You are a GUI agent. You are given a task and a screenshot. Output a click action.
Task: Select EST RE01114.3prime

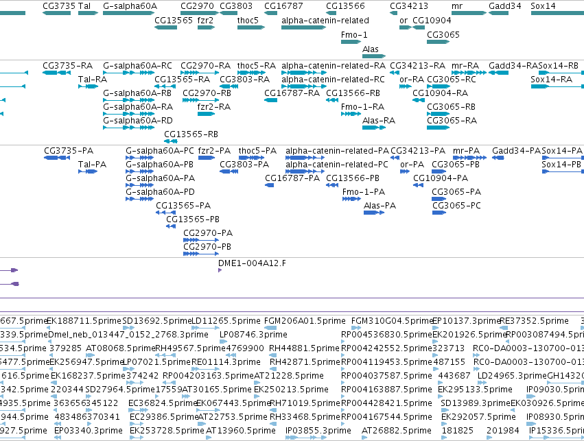coord(226,362)
